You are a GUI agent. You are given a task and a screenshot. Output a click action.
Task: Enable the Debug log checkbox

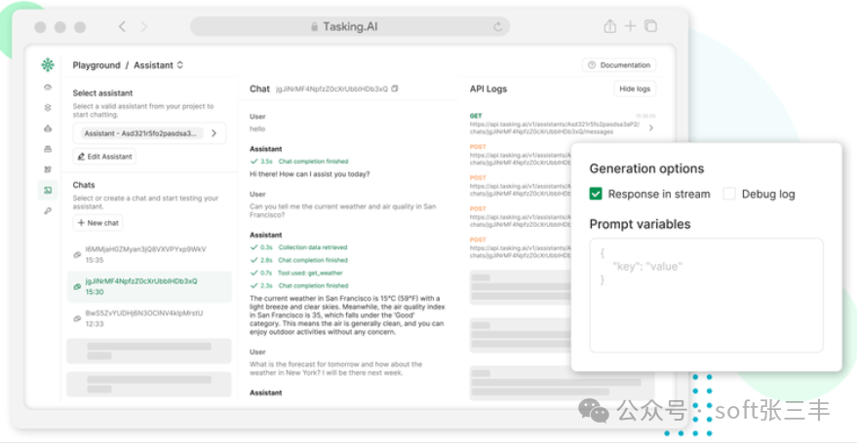[x=729, y=194]
